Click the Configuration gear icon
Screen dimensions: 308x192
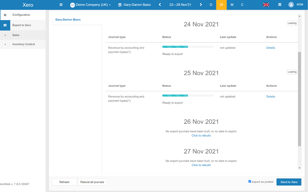5,15
